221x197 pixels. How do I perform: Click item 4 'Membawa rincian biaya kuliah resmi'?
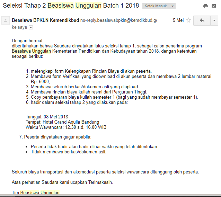89,92
